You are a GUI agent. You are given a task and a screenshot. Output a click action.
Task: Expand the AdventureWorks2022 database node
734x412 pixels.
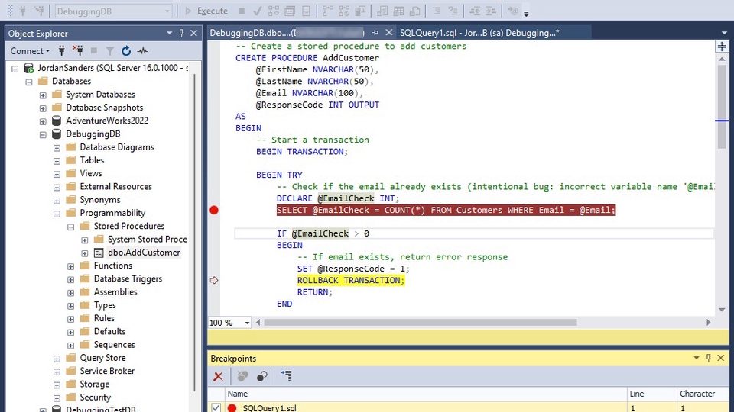point(43,121)
